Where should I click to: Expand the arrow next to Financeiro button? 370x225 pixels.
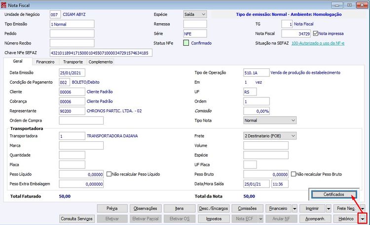click(x=295, y=209)
